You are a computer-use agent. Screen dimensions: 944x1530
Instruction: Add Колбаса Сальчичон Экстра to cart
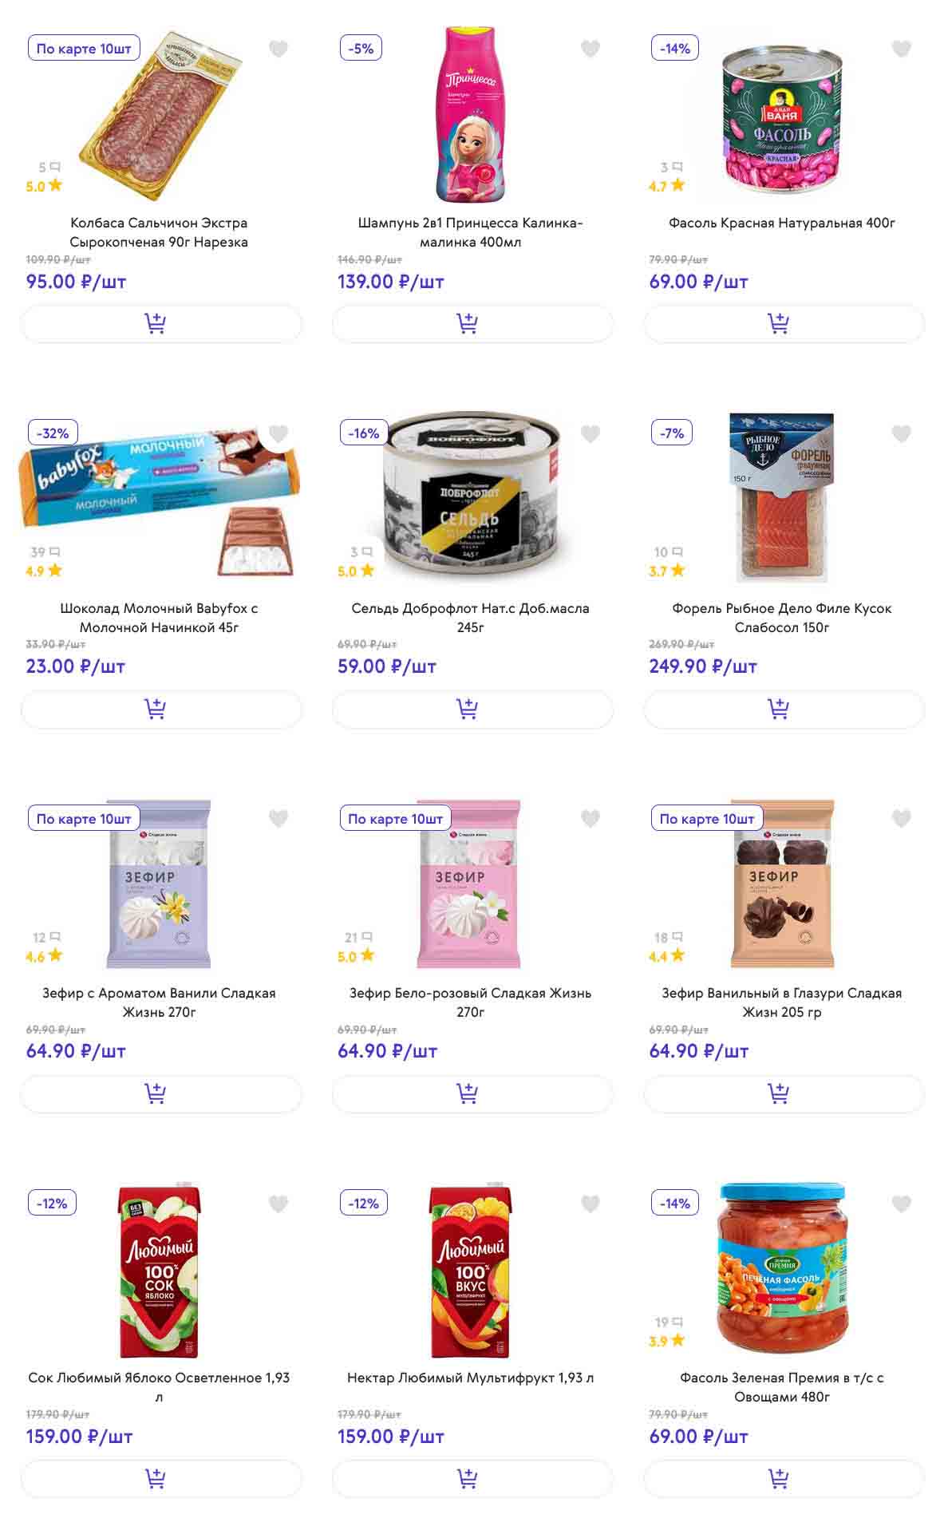click(160, 324)
